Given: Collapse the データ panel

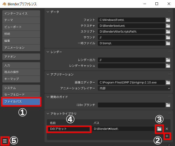Looking at the screenshot, I should [x=48, y=12].
